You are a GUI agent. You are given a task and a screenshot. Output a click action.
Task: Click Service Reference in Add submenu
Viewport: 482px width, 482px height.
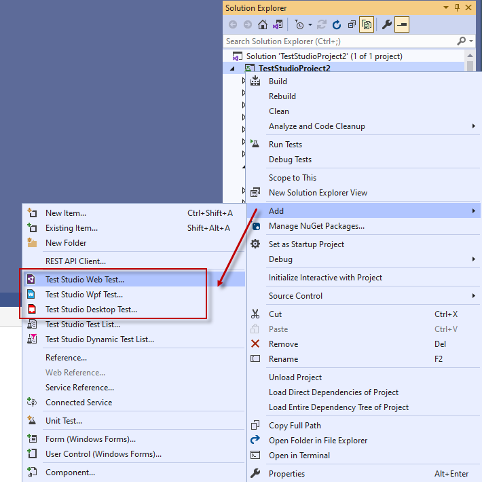[x=134, y=388]
